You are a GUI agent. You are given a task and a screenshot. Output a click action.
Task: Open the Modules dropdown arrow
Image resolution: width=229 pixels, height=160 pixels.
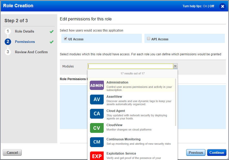(175, 66)
